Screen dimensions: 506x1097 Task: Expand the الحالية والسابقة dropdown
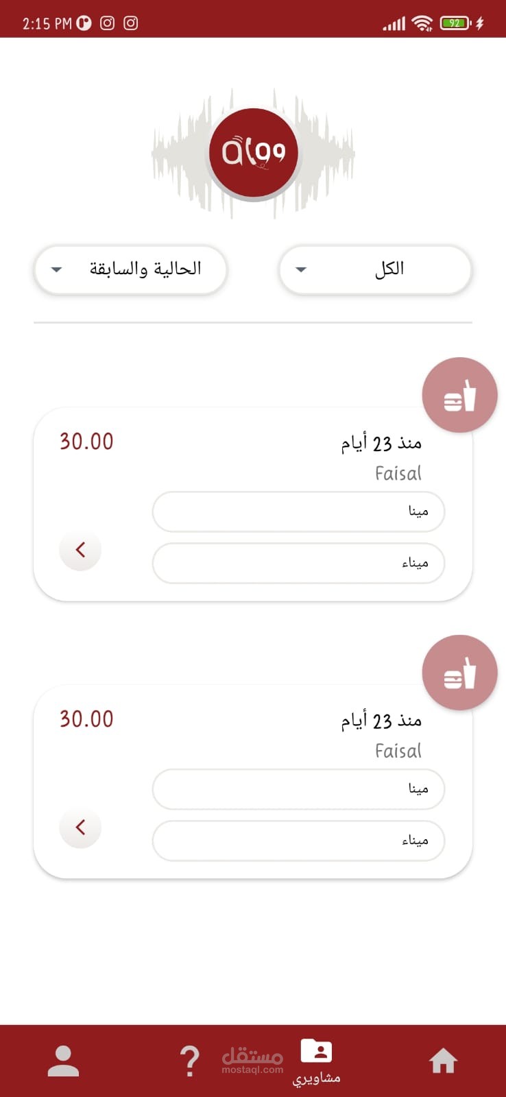pyautogui.click(x=130, y=269)
